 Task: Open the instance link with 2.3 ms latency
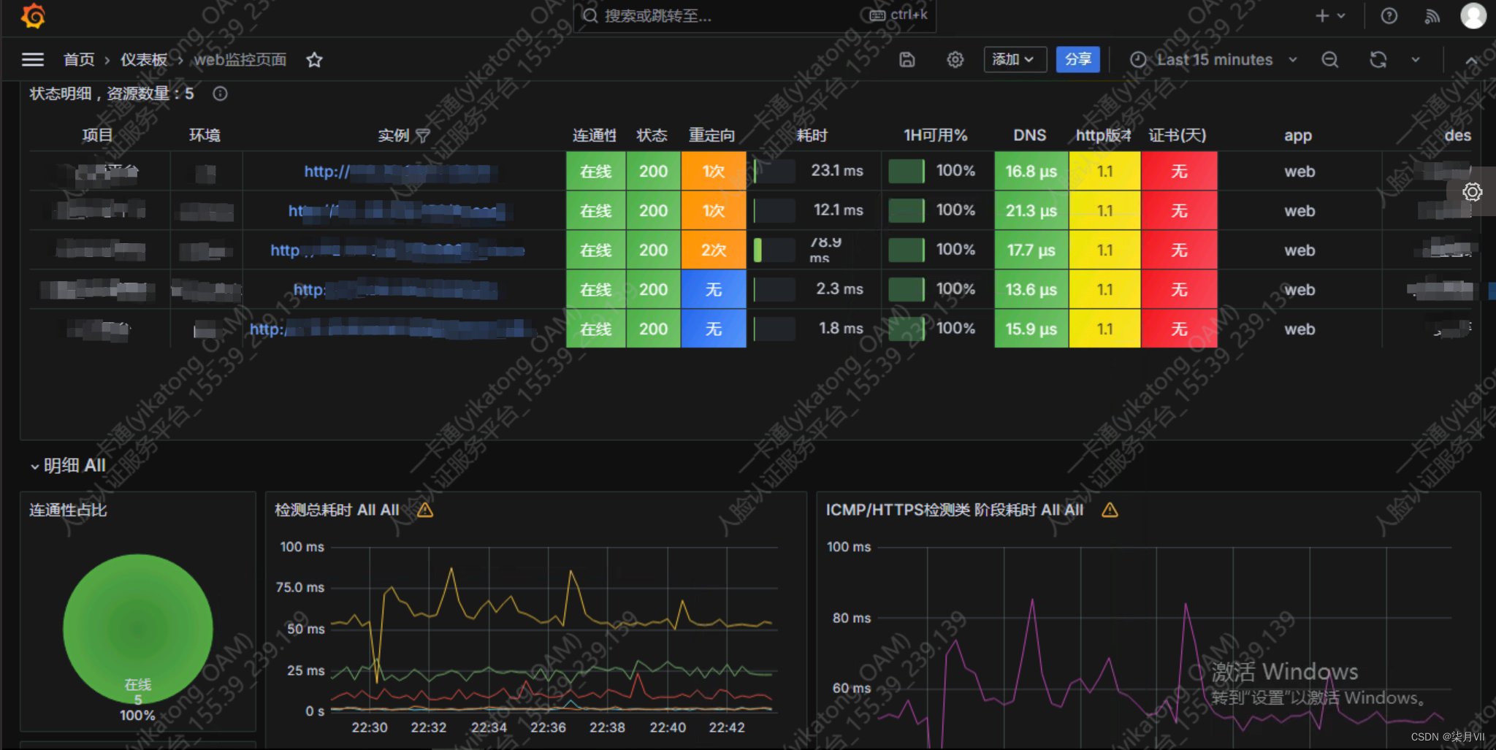click(395, 290)
